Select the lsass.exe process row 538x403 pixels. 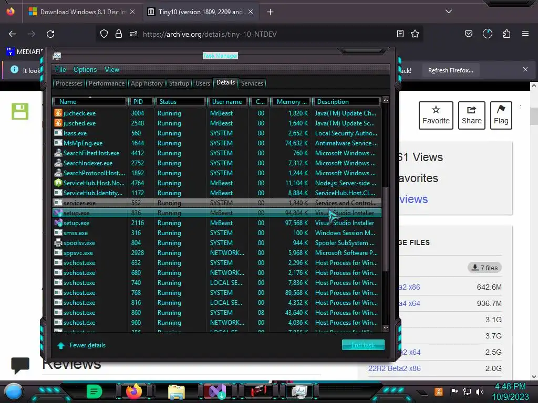tap(217, 133)
